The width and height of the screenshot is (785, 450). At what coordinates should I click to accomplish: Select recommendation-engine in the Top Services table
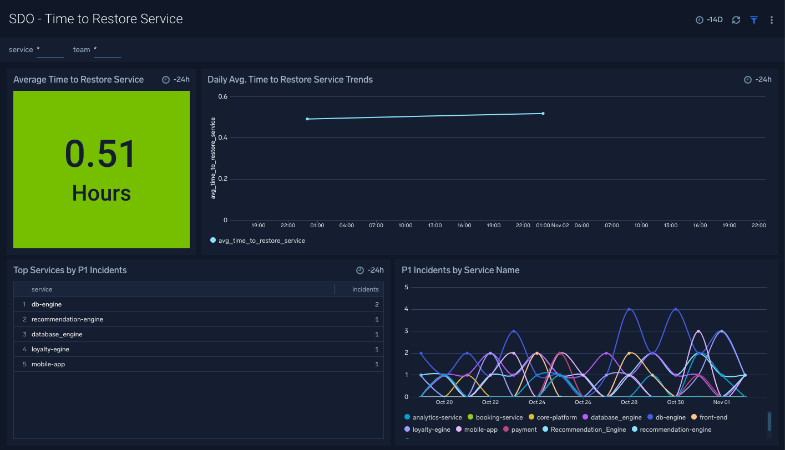(x=67, y=319)
